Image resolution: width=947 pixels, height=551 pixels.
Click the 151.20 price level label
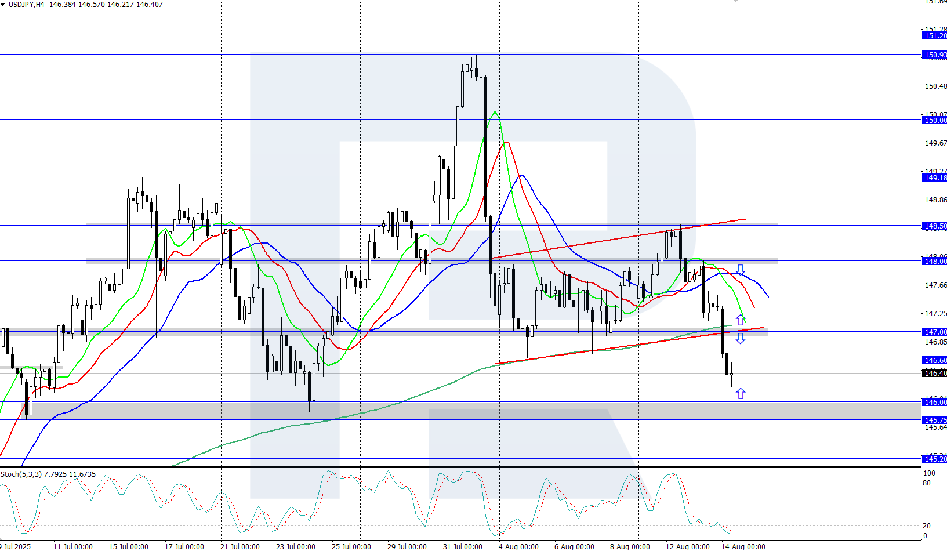(x=934, y=36)
